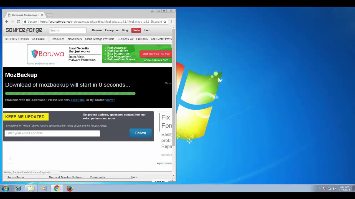Open the taskbar clock showing 3:17 AM
Screen dimensions: 355x199
(344, 188)
